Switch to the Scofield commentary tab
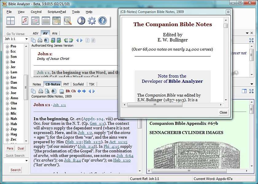 [78, 84]
